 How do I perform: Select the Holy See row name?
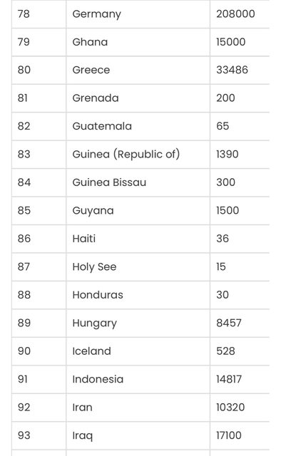[94, 266]
